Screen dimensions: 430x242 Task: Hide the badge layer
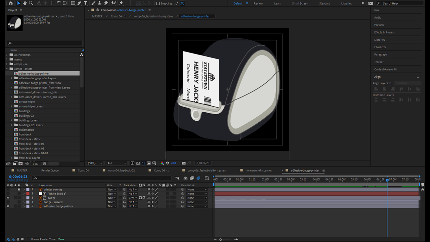pyautogui.click(x=8, y=198)
